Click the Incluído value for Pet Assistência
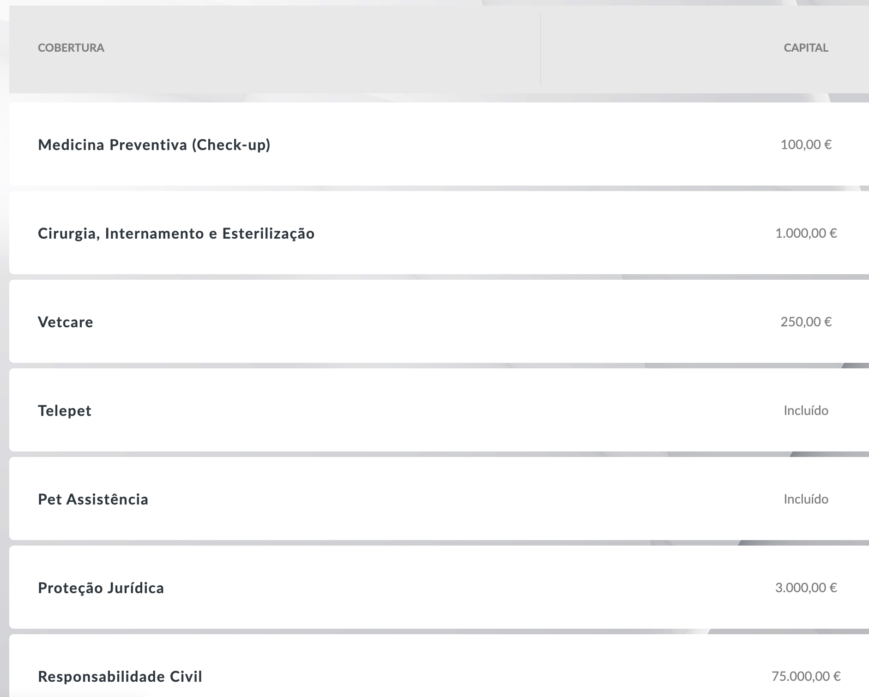The image size is (869, 697). pos(806,499)
